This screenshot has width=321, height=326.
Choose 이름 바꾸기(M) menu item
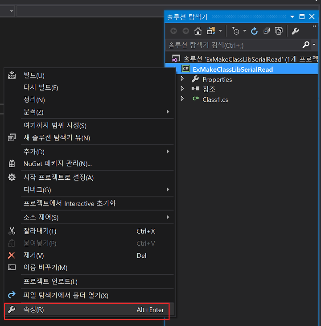tap(90, 268)
